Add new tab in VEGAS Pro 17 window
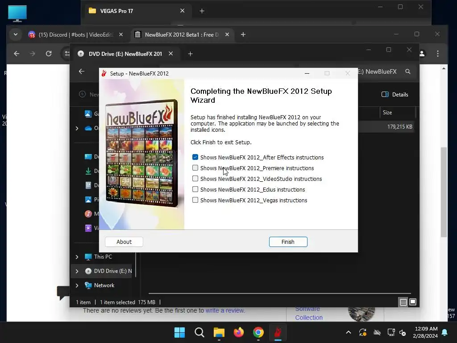Image resolution: width=457 pixels, height=343 pixels. (x=202, y=11)
